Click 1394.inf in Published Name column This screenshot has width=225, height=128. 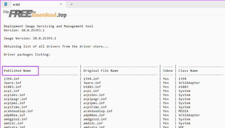(x=11, y=79)
